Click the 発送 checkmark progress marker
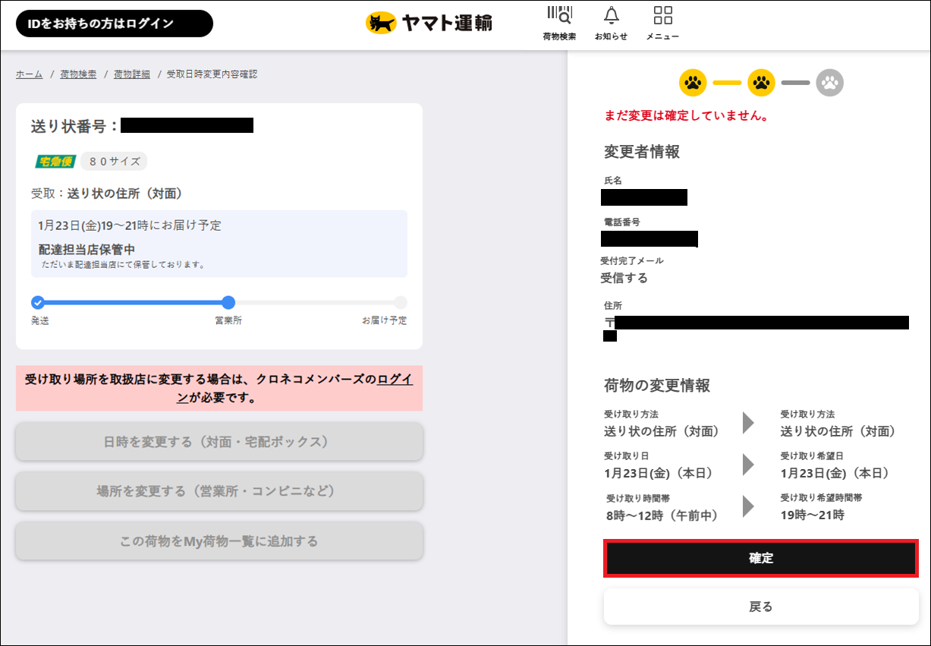Viewport: 931px width, 646px height. tap(38, 302)
